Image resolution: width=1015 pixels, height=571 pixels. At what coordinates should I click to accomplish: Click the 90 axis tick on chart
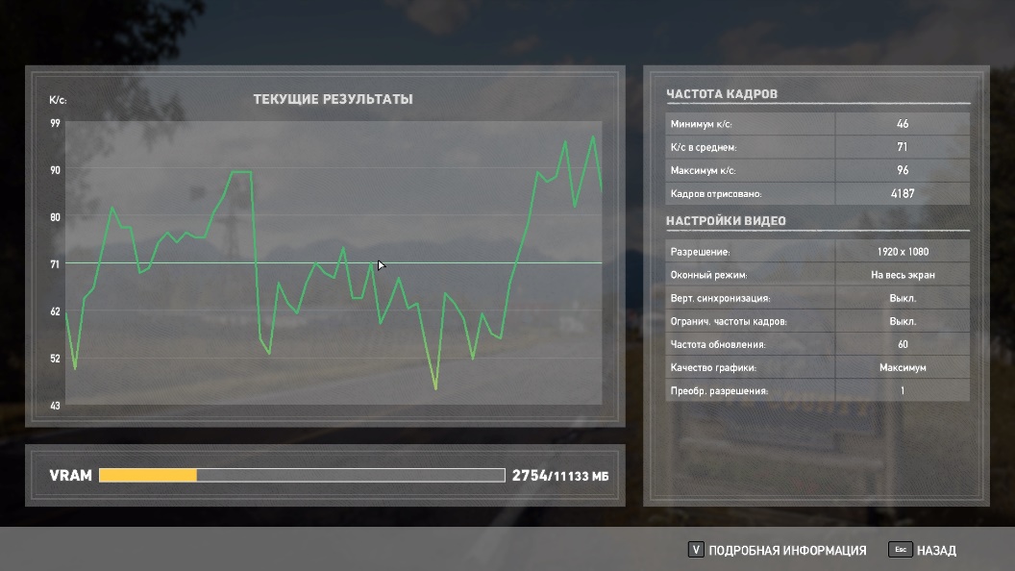55,170
